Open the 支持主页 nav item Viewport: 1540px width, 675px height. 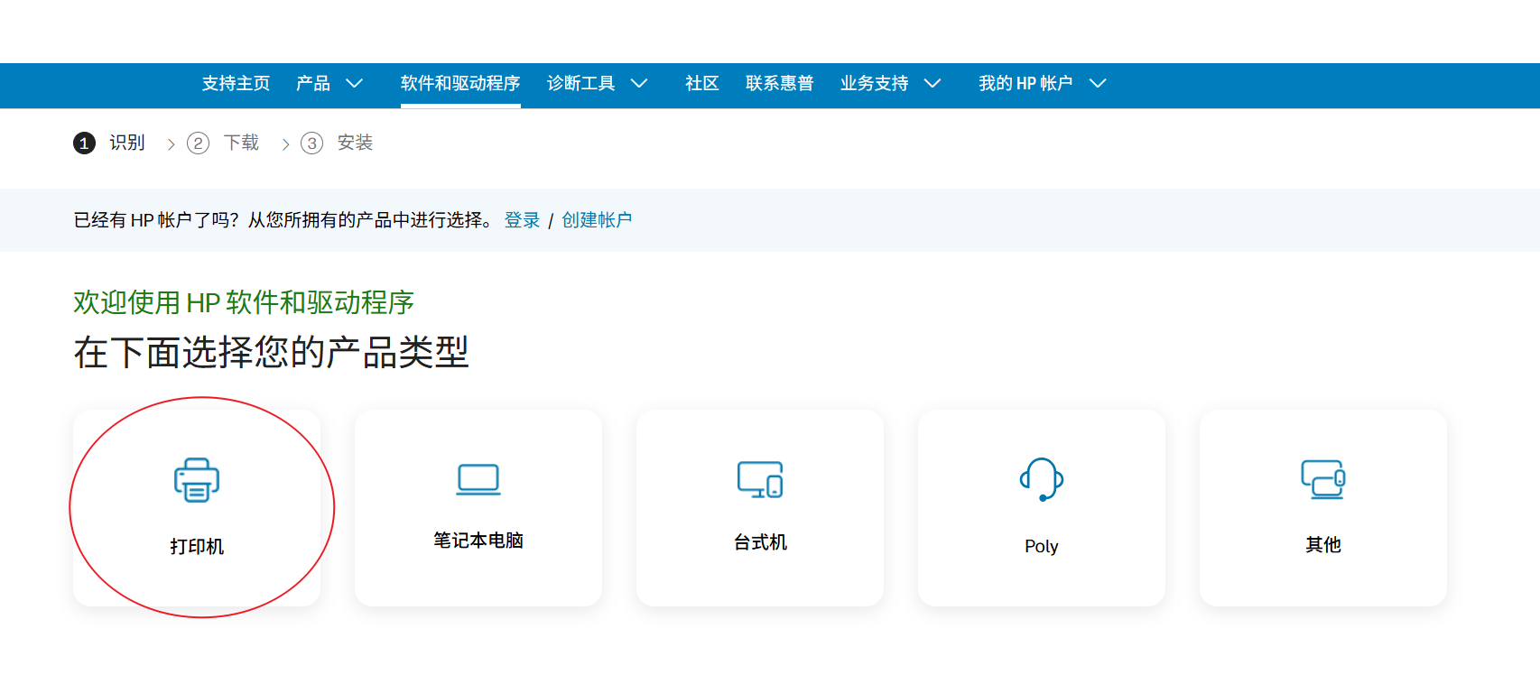click(x=236, y=84)
